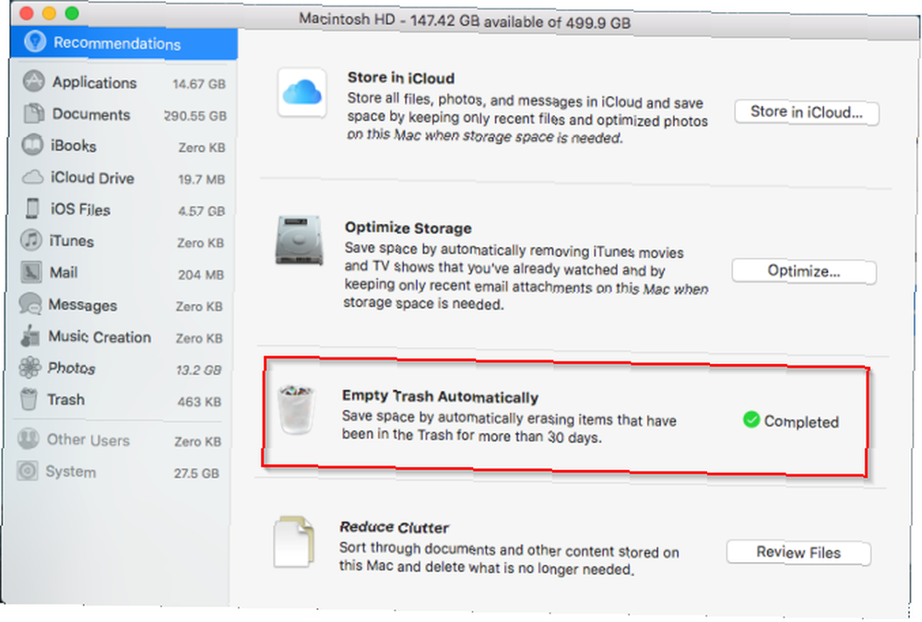Click the full trash can icon

pyautogui.click(x=297, y=409)
